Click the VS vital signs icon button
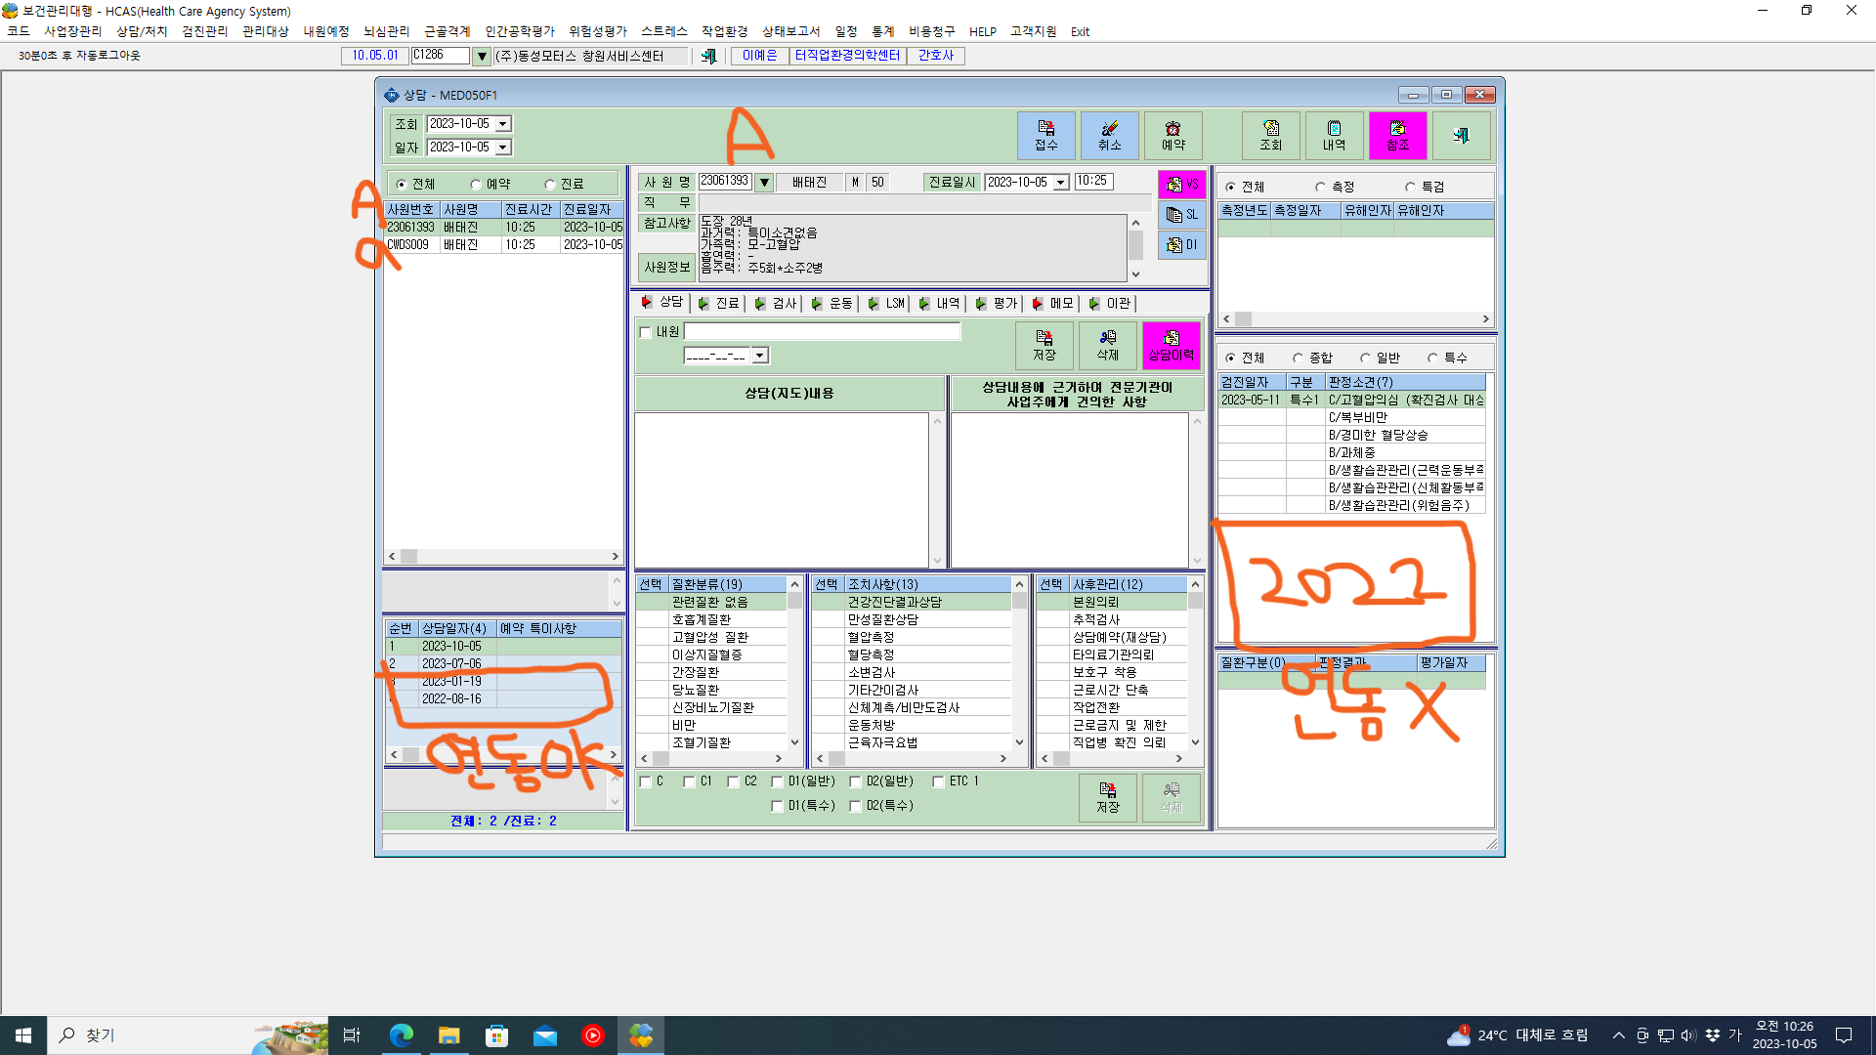The width and height of the screenshot is (1876, 1055). tap(1181, 184)
